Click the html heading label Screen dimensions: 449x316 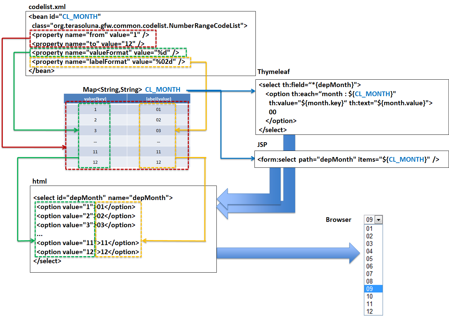39,181
